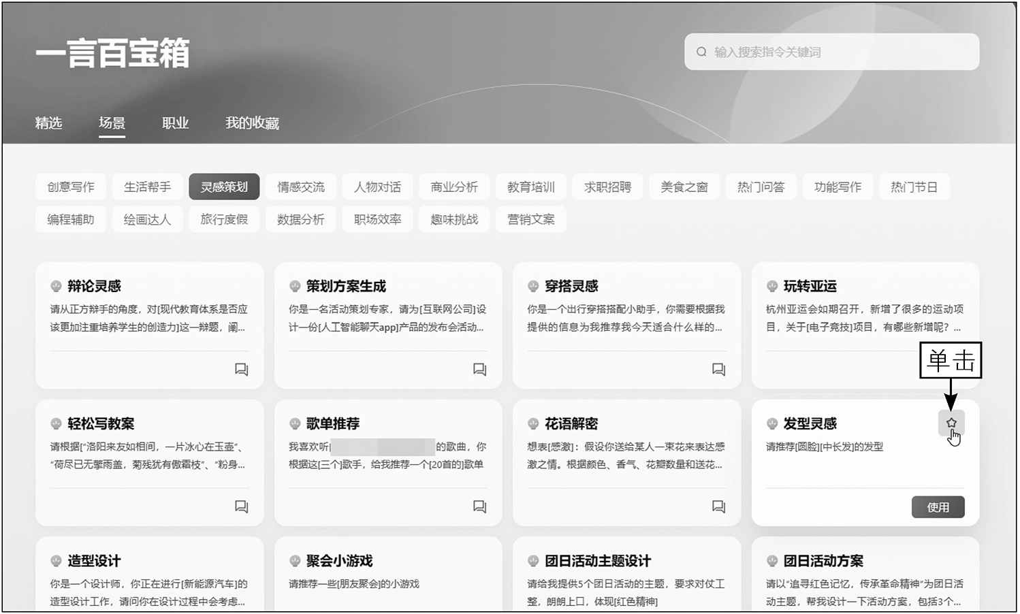Click the bulb icon beside 策划方案生成
This screenshot has width=1020, height=614.
coord(295,286)
